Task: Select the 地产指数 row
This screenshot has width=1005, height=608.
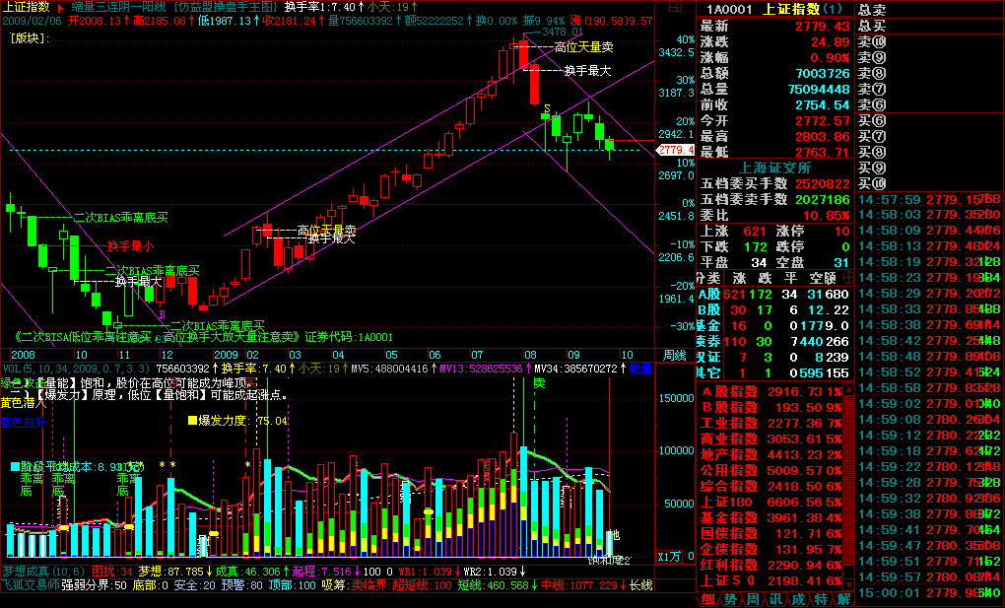Action: [771, 454]
